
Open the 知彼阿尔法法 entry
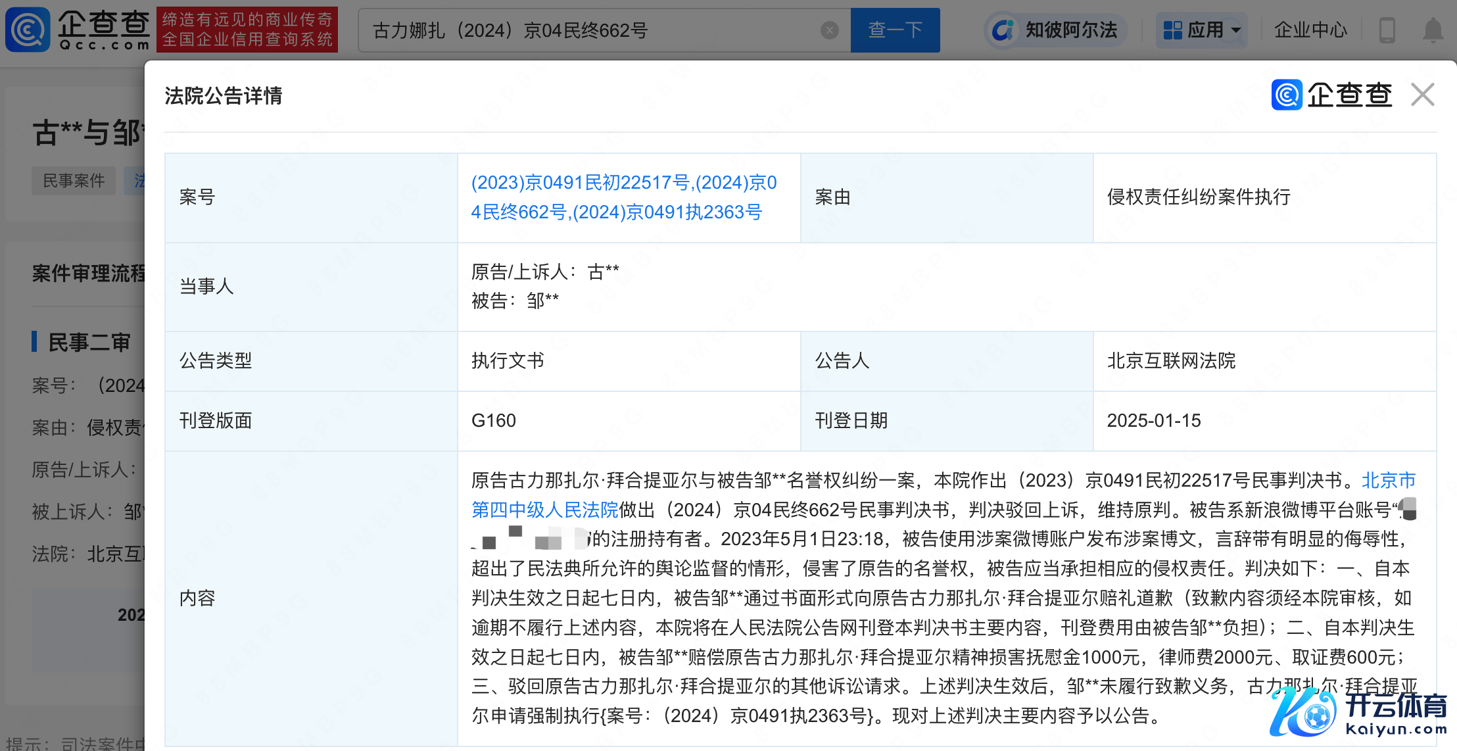pyautogui.click(x=1071, y=30)
